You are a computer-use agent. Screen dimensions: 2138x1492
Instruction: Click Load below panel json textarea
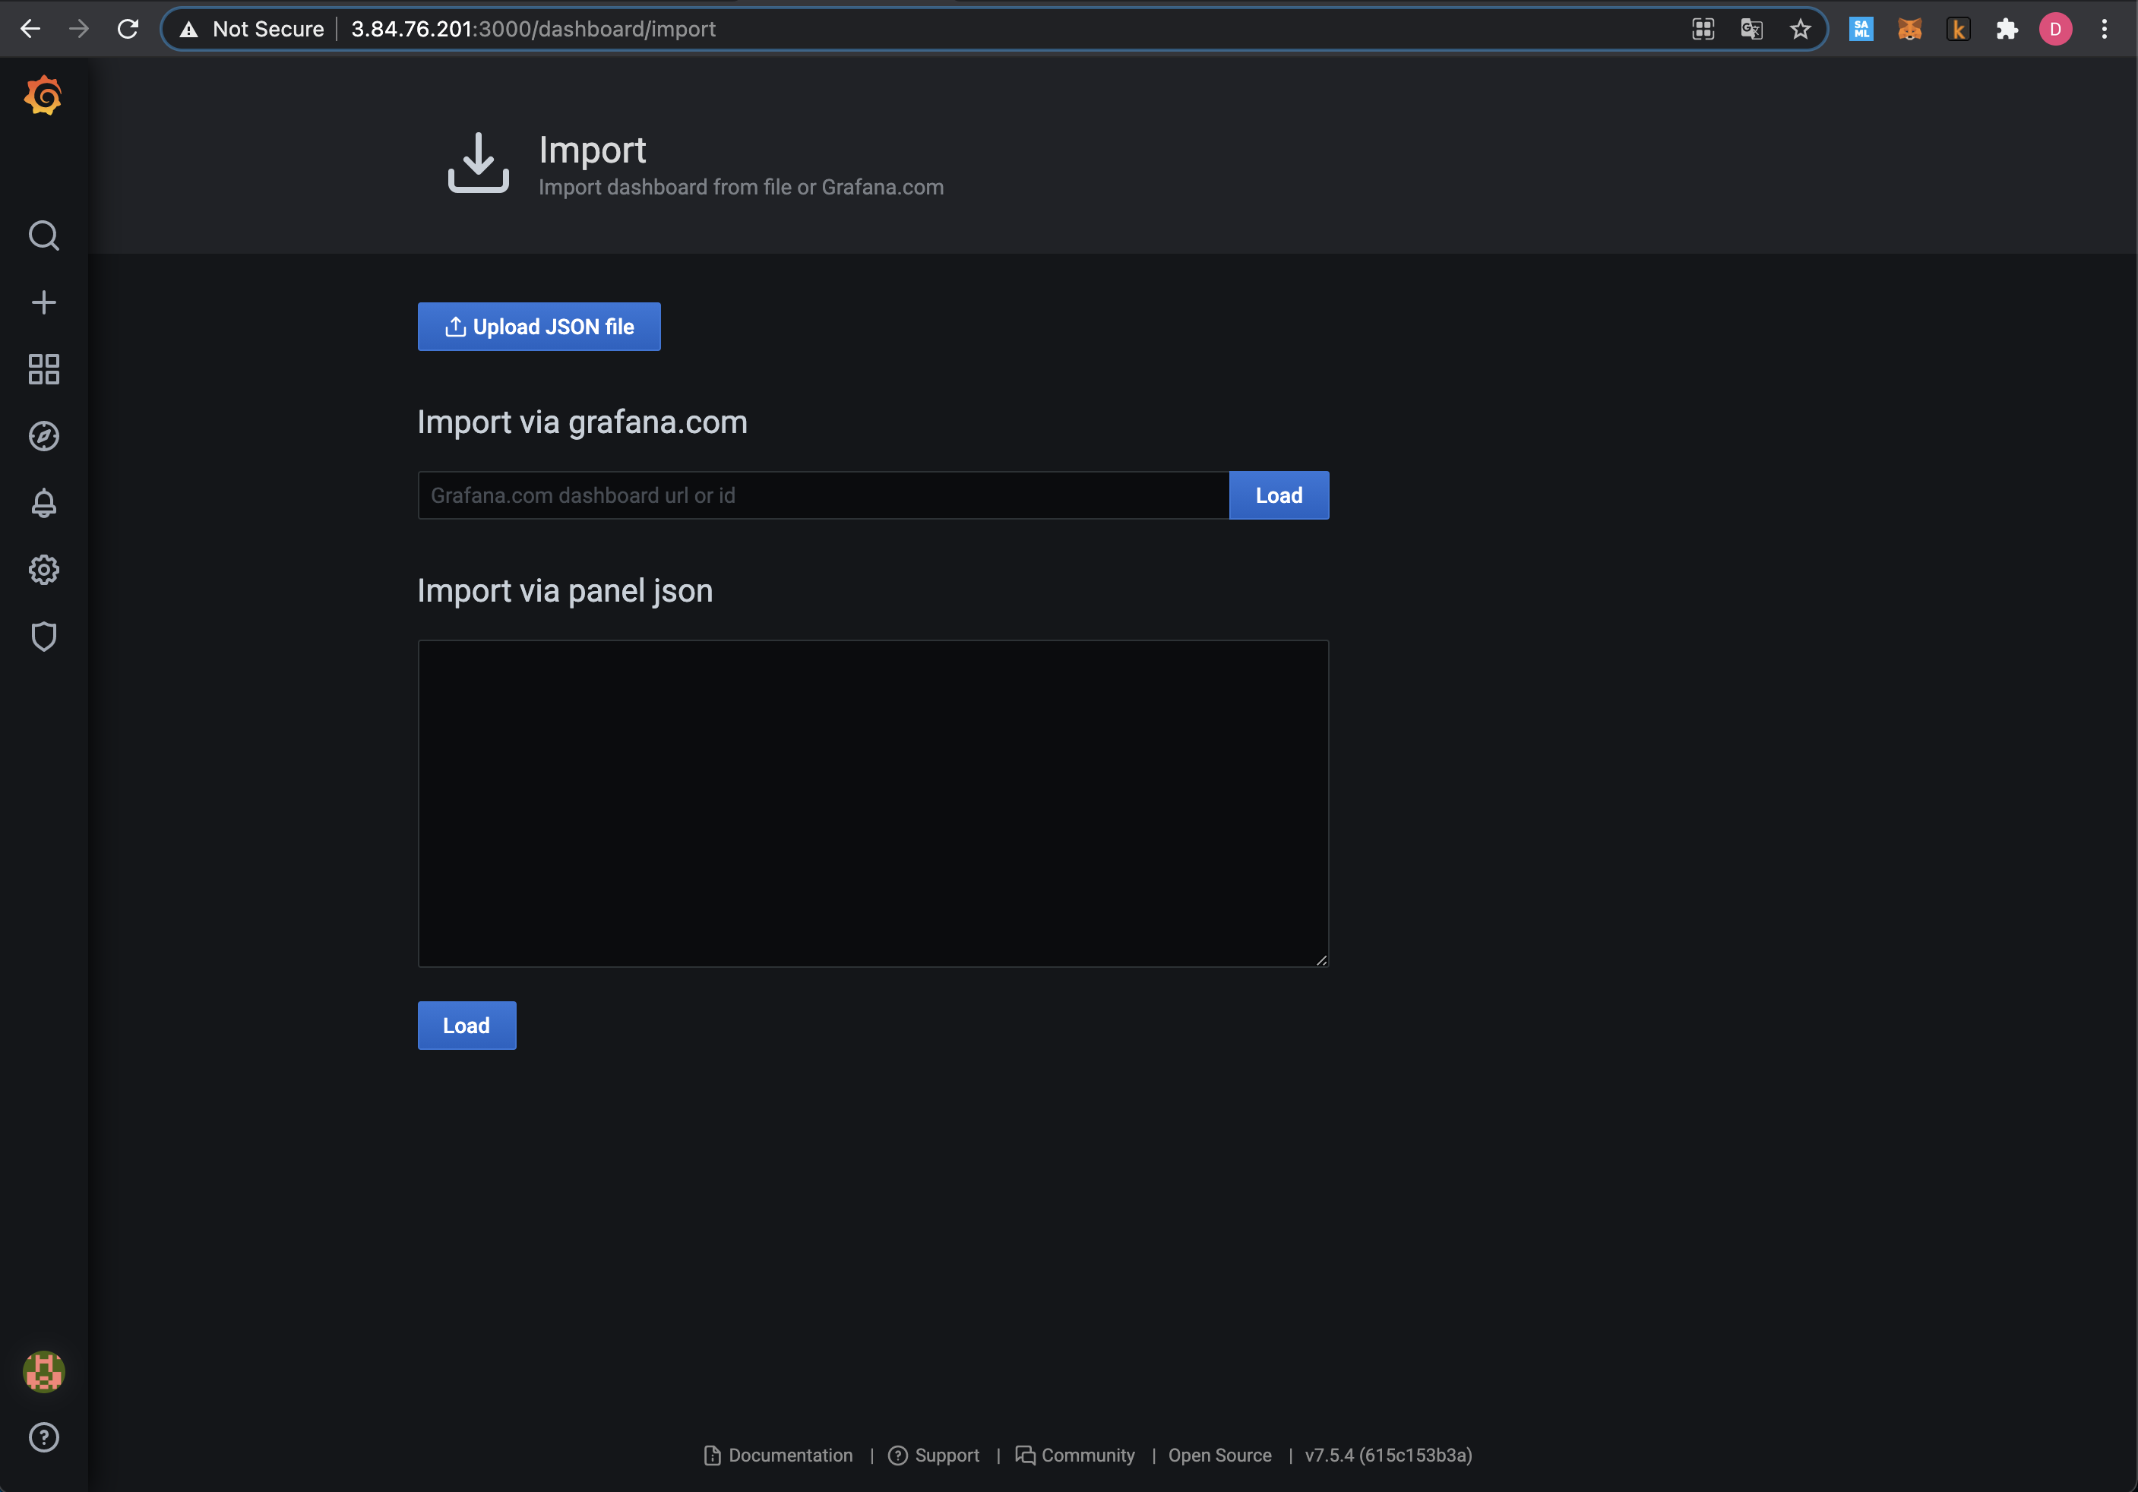click(467, 1026)
